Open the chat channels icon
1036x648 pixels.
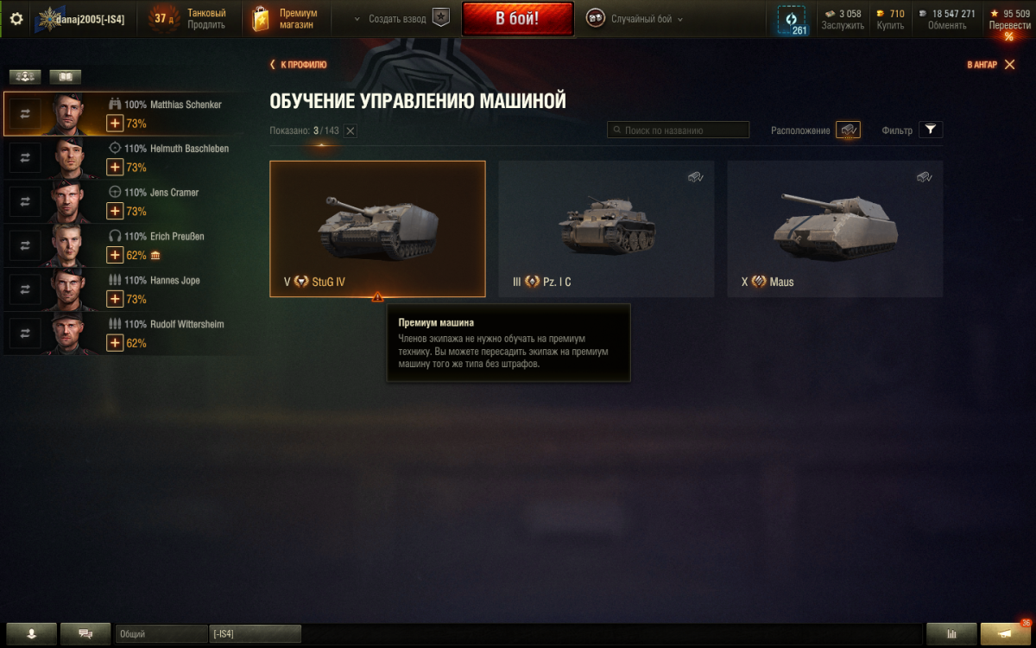(x=85, y=633)
